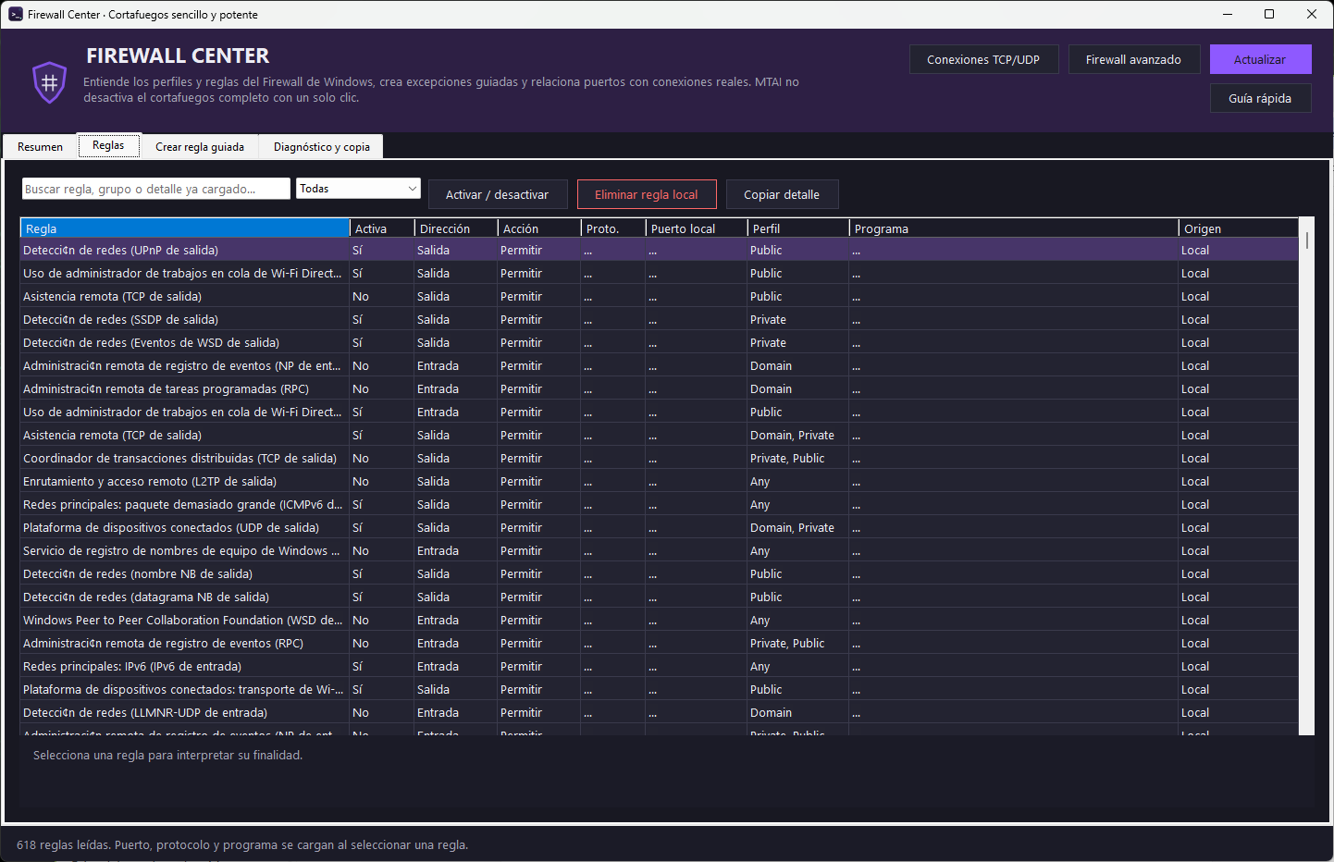Image resolution: width=1334 pixels, height=862 pixels.
Task: Sort by the Origen column header
Action: [x=1239, y=228]
